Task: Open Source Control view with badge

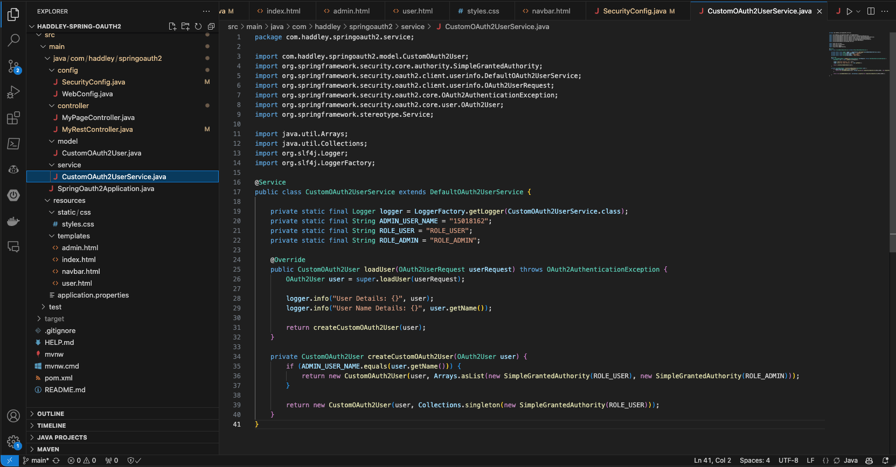Action: coord(13,66)
